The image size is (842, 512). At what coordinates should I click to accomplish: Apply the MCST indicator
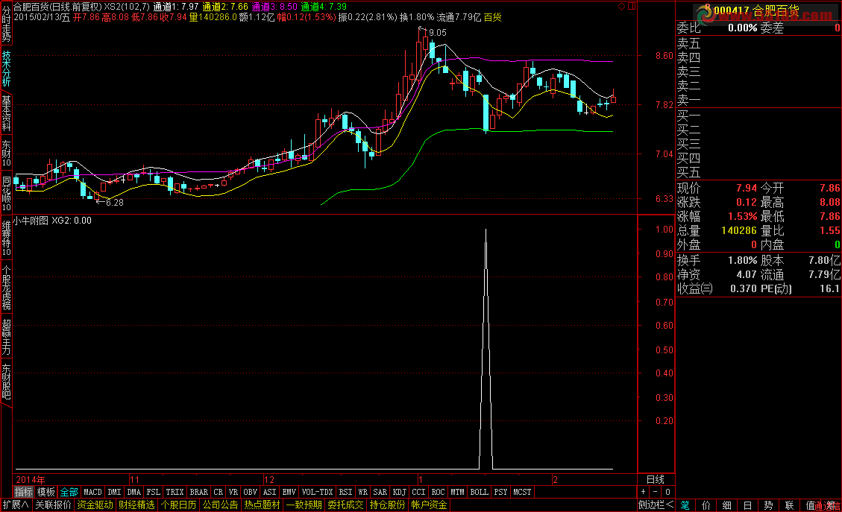pyautogui.click(x=522, y=492)
